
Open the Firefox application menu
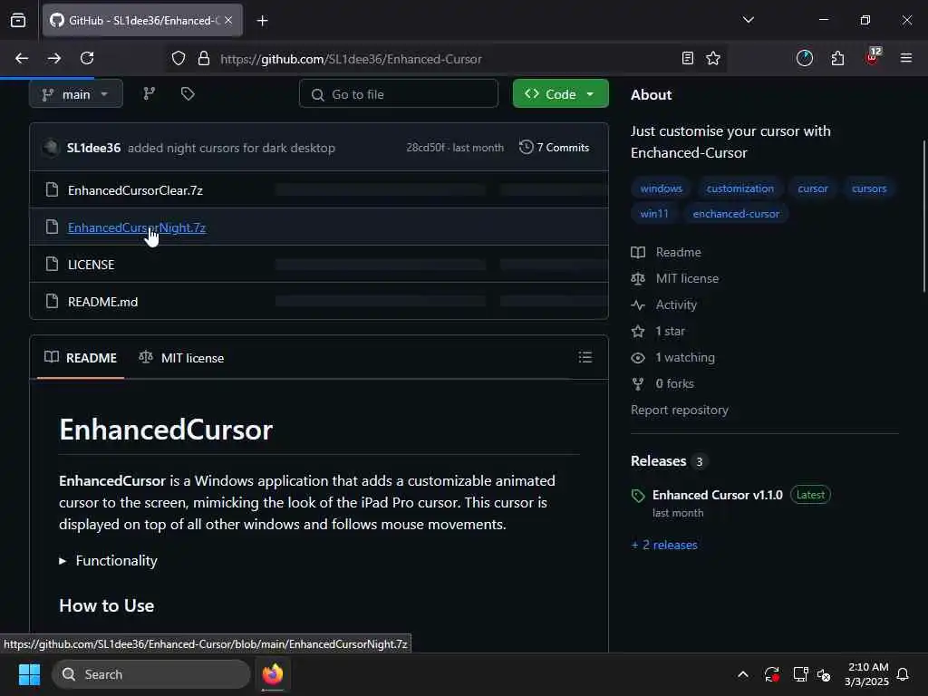point(905,58)
